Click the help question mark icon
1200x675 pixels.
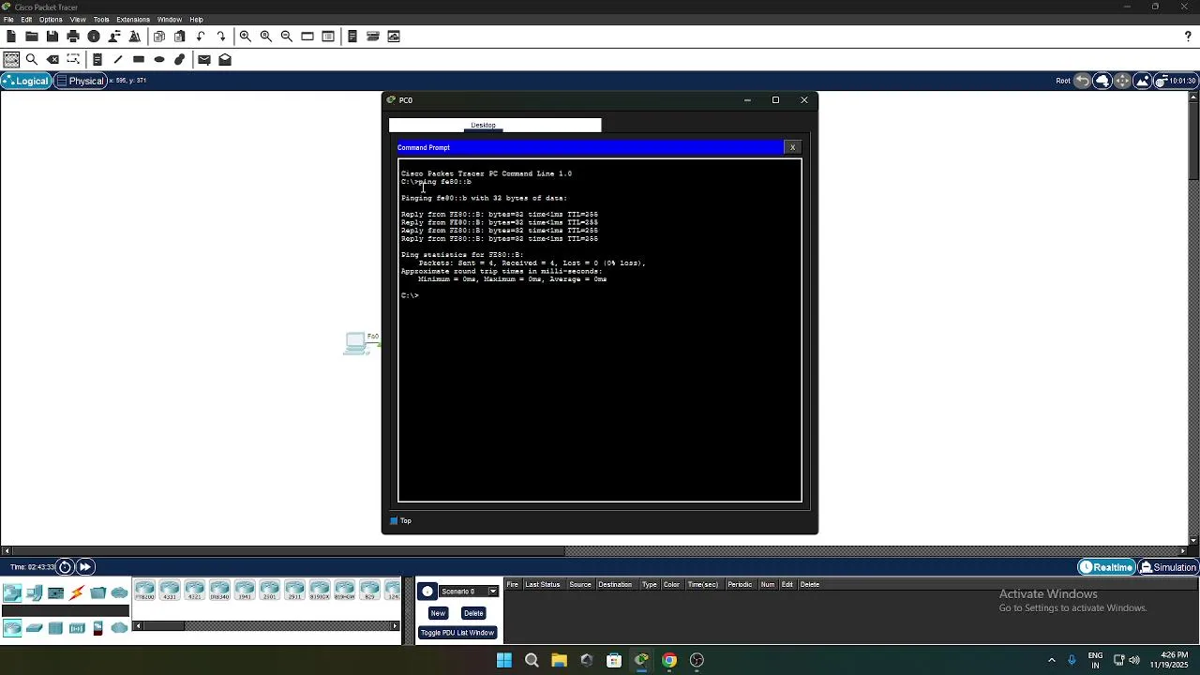1188,37
